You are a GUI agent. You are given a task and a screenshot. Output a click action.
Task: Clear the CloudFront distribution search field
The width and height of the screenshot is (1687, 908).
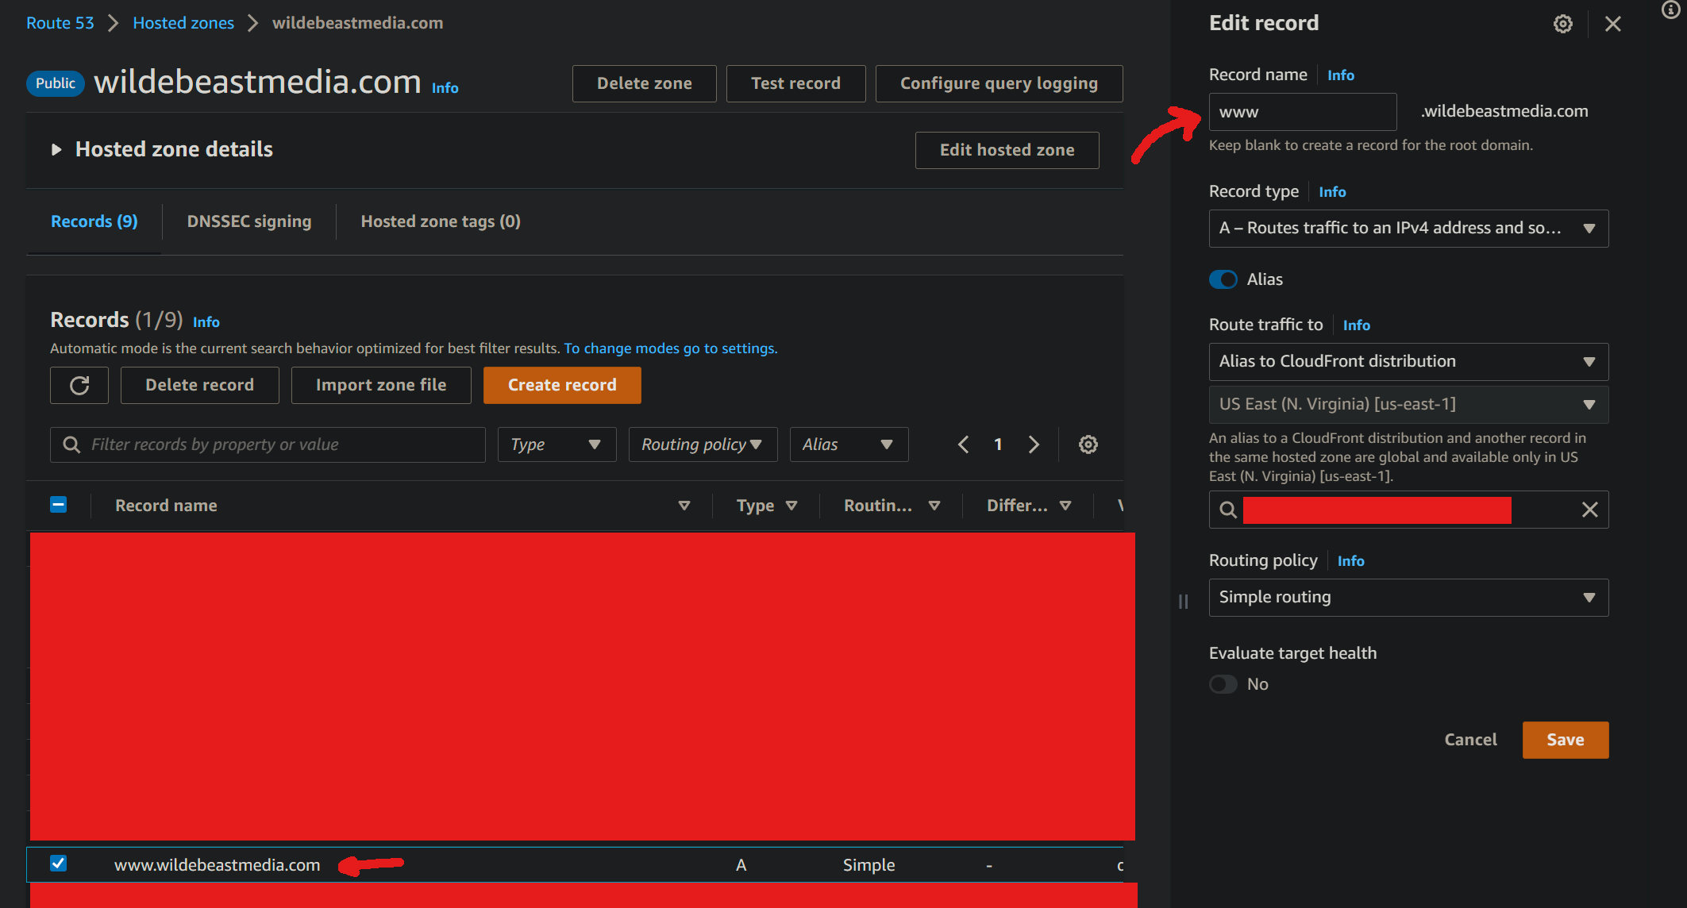click(1589, 510)
